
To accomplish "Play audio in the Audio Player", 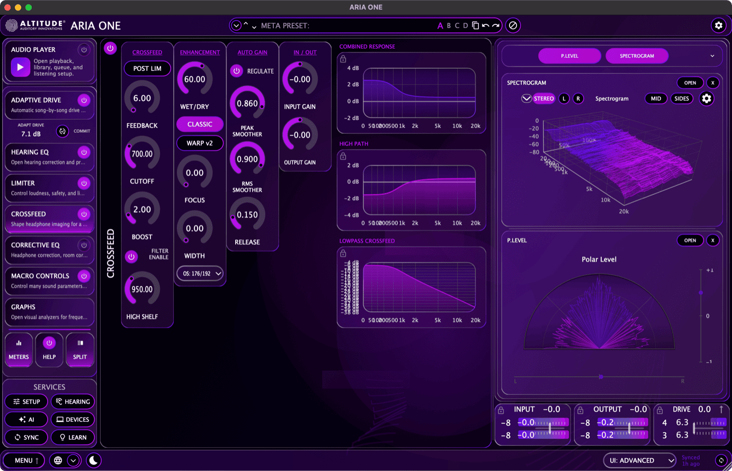I will pos(21,67).
